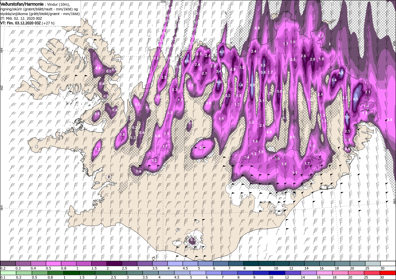Viewport: 396px width, 280px height.
Task: Click the Veðurstofan/Harmonie title text
Action: pyautogui.click(x=21, y=4)
